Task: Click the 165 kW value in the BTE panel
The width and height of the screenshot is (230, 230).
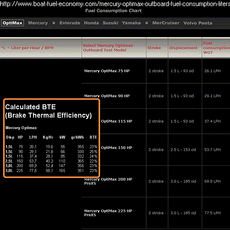Action: pos(62,170)
